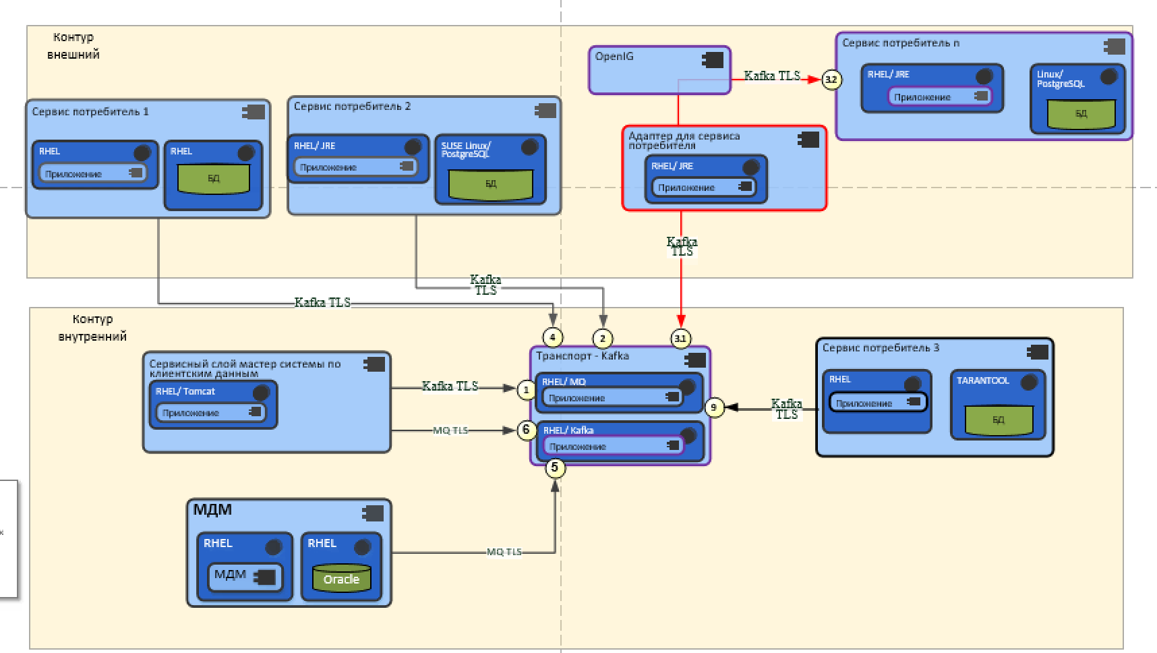Click Сервис потребитель 3 component icon
This screenshot has height=653, width=1157.
coord(1037,352)
